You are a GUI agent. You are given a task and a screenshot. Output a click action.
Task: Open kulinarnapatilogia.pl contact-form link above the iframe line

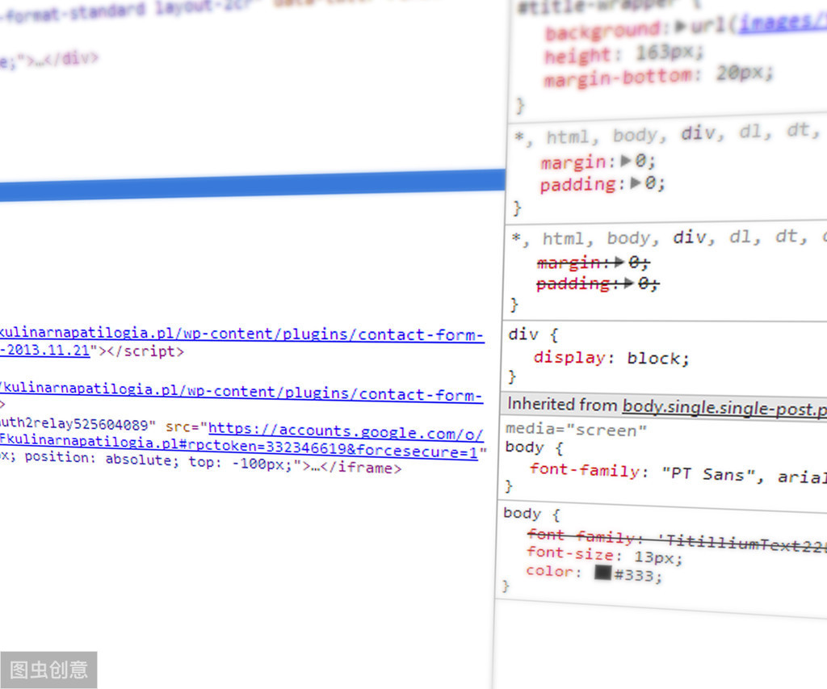[x=241, y=393]
